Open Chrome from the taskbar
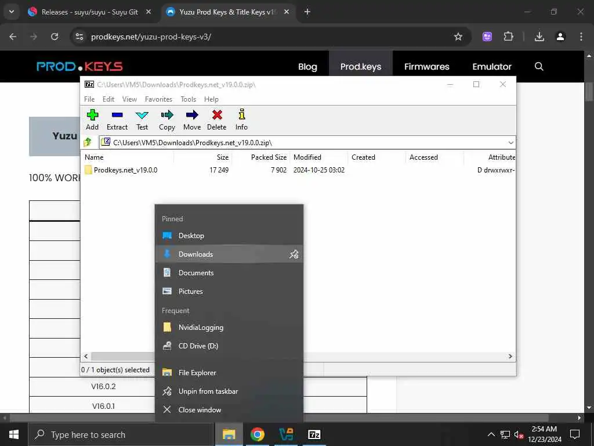 (x=258, y=434)
